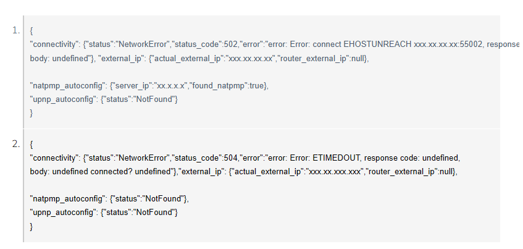Click server_ip value xx.x.x.x
523x249 pixels.
(171, 86)
